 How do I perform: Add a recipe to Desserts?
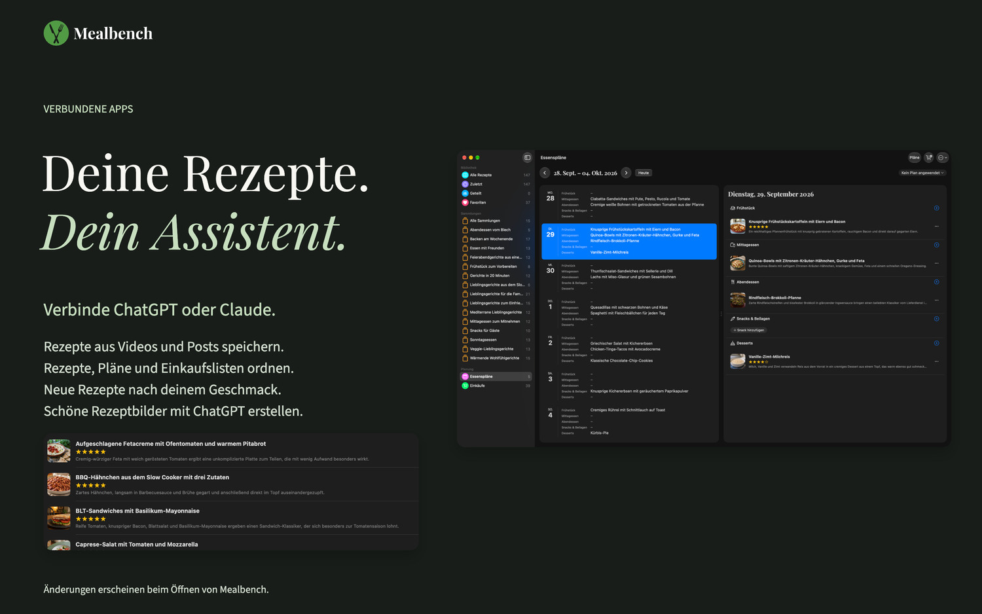[936, 343]
